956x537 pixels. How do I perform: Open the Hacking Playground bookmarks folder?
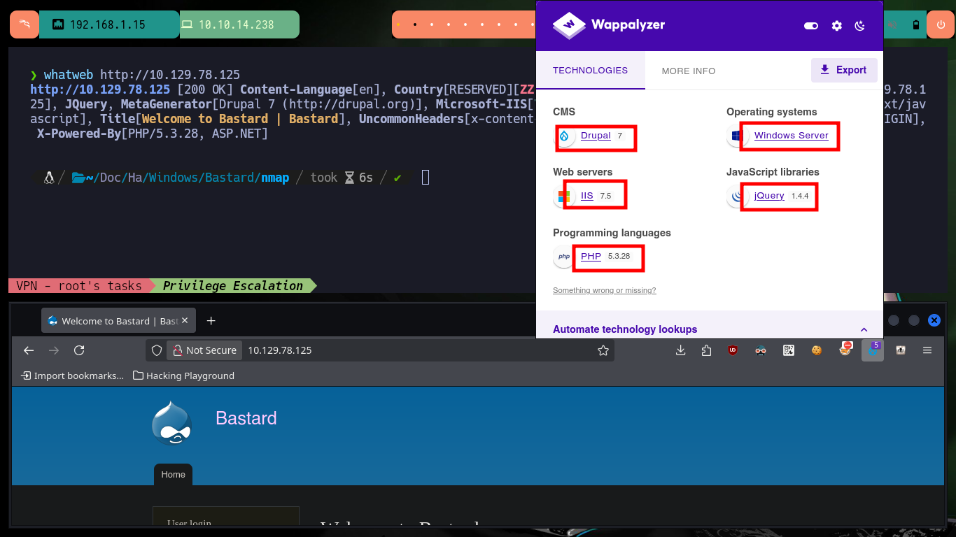pos(184,375)
